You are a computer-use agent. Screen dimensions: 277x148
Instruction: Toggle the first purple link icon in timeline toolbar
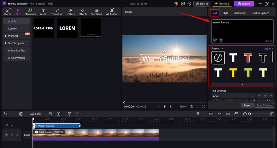coord(211,114)
